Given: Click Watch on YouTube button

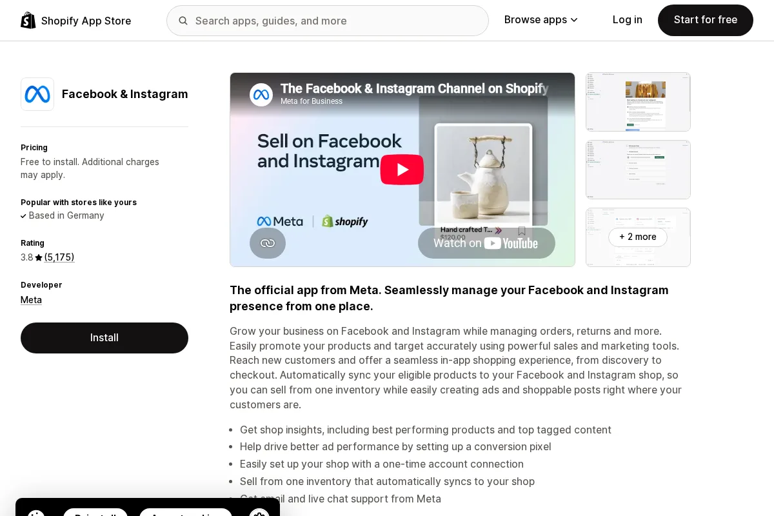Looking at the screenshot, I should (486, 243).
